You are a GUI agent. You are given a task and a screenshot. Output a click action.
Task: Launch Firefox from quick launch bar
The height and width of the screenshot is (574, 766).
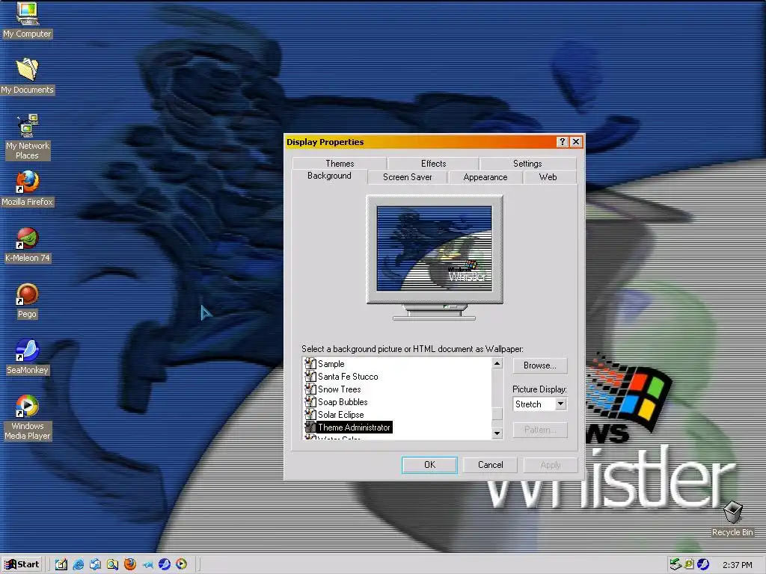tap(129, 564)
